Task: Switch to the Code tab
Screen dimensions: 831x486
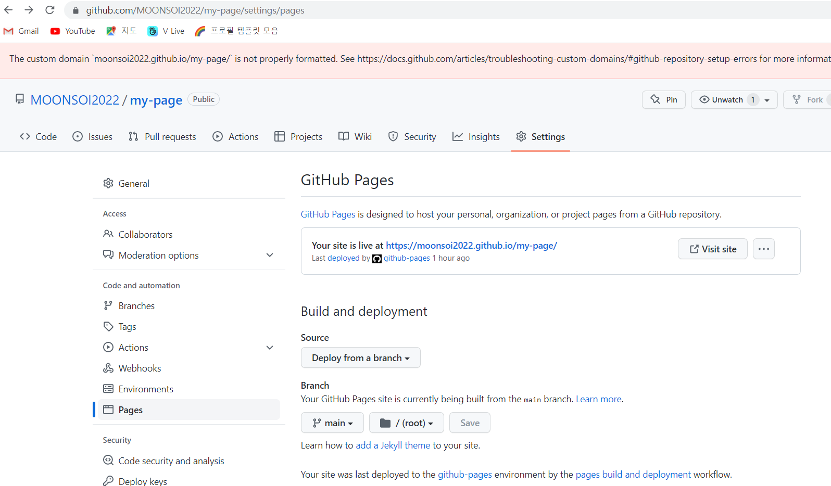Action: (x=38, y=137)
